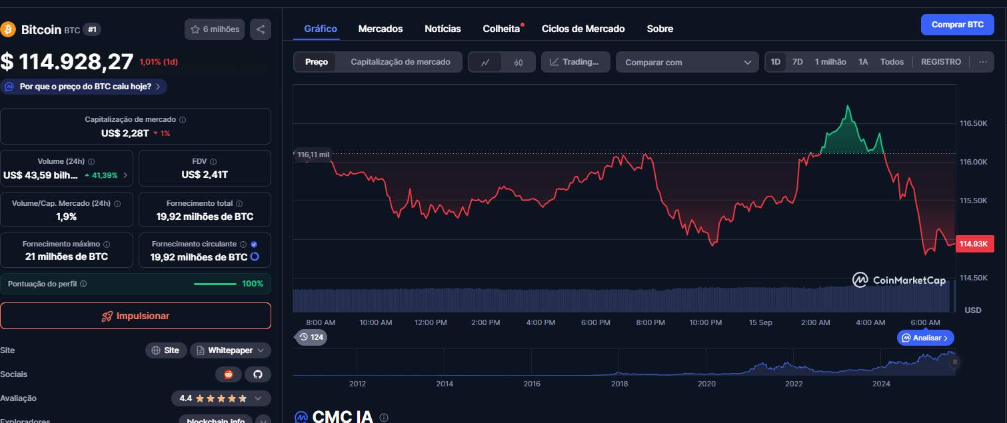The height and width of the screenshot is (423, 1007).
Task: Click the Bitcoin logo icon
Action: 8,29
